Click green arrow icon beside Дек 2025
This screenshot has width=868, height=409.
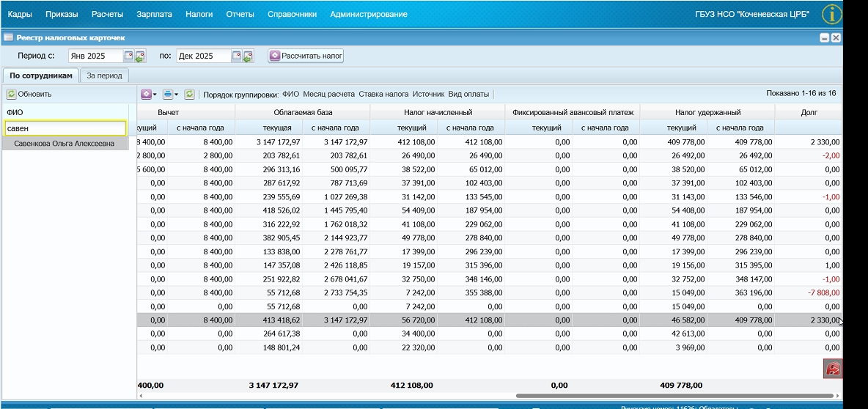248,56
